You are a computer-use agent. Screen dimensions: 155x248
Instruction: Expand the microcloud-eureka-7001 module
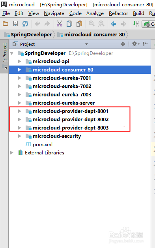(x=19, y=78)
